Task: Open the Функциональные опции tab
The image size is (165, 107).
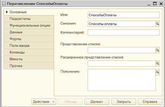Action: [30, 26]
